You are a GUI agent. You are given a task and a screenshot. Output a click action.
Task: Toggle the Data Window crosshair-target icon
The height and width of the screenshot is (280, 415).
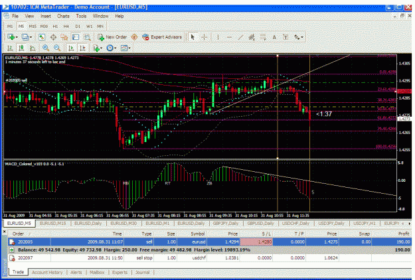tap(53, 37)
